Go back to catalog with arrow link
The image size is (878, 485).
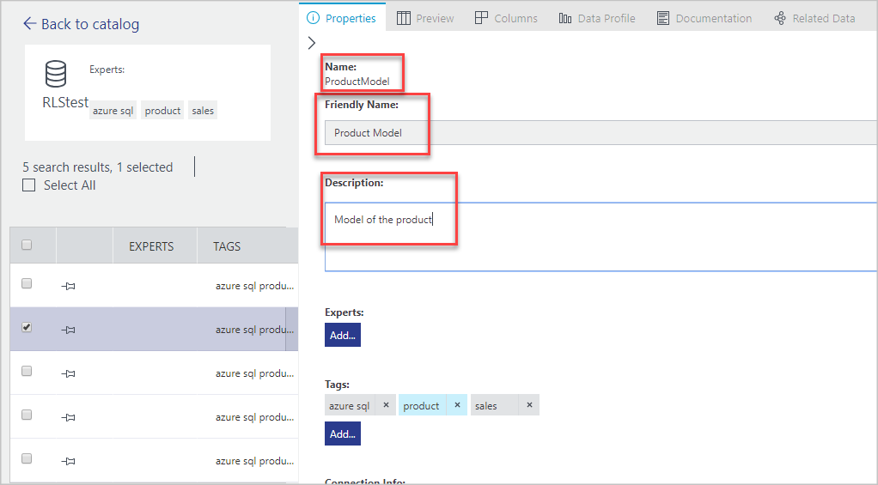(x=82, y=24)
